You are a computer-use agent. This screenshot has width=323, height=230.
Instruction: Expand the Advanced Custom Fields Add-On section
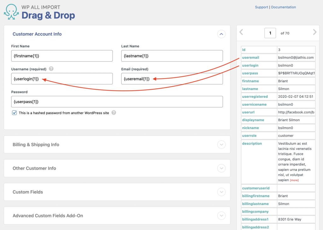[x=221, y=216]
